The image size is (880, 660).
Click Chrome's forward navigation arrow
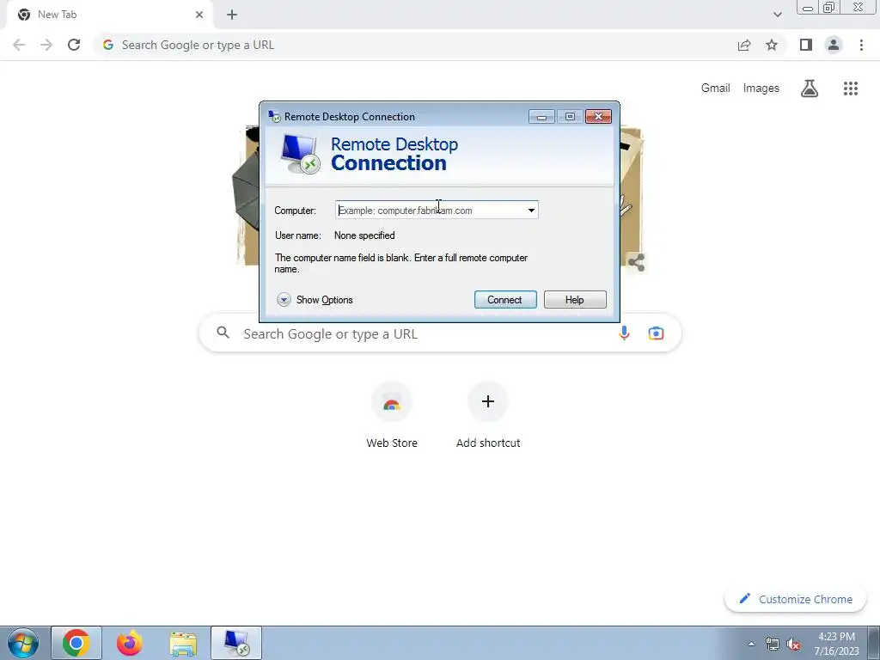click(x=46, y=45)
